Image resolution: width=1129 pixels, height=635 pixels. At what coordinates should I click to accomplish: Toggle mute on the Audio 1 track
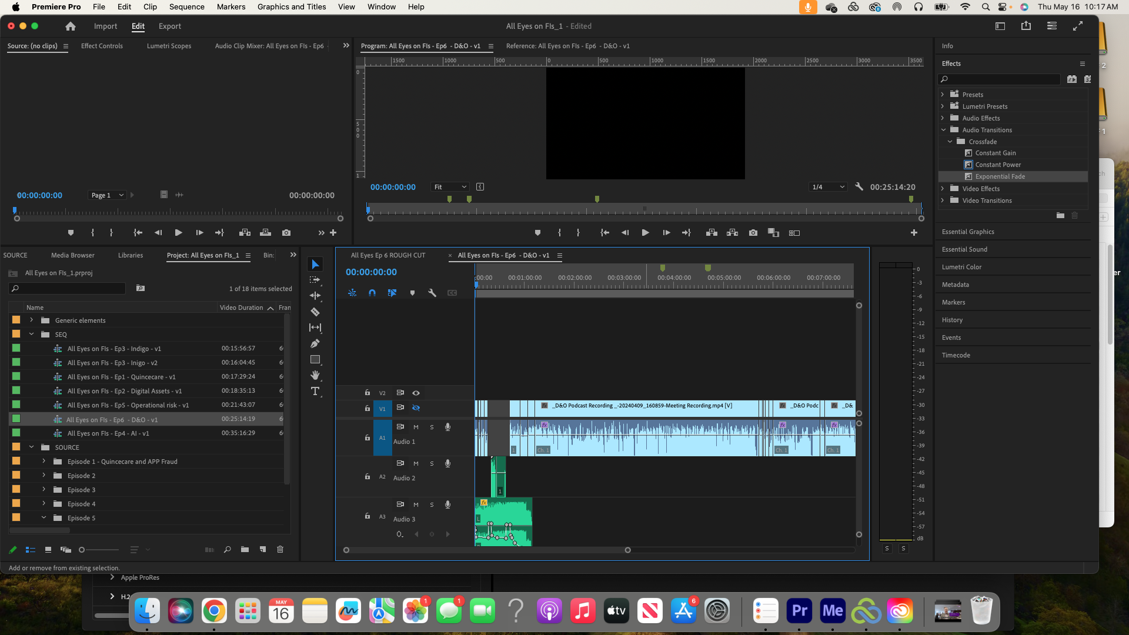pyautogui.click(x=416, y=427)
